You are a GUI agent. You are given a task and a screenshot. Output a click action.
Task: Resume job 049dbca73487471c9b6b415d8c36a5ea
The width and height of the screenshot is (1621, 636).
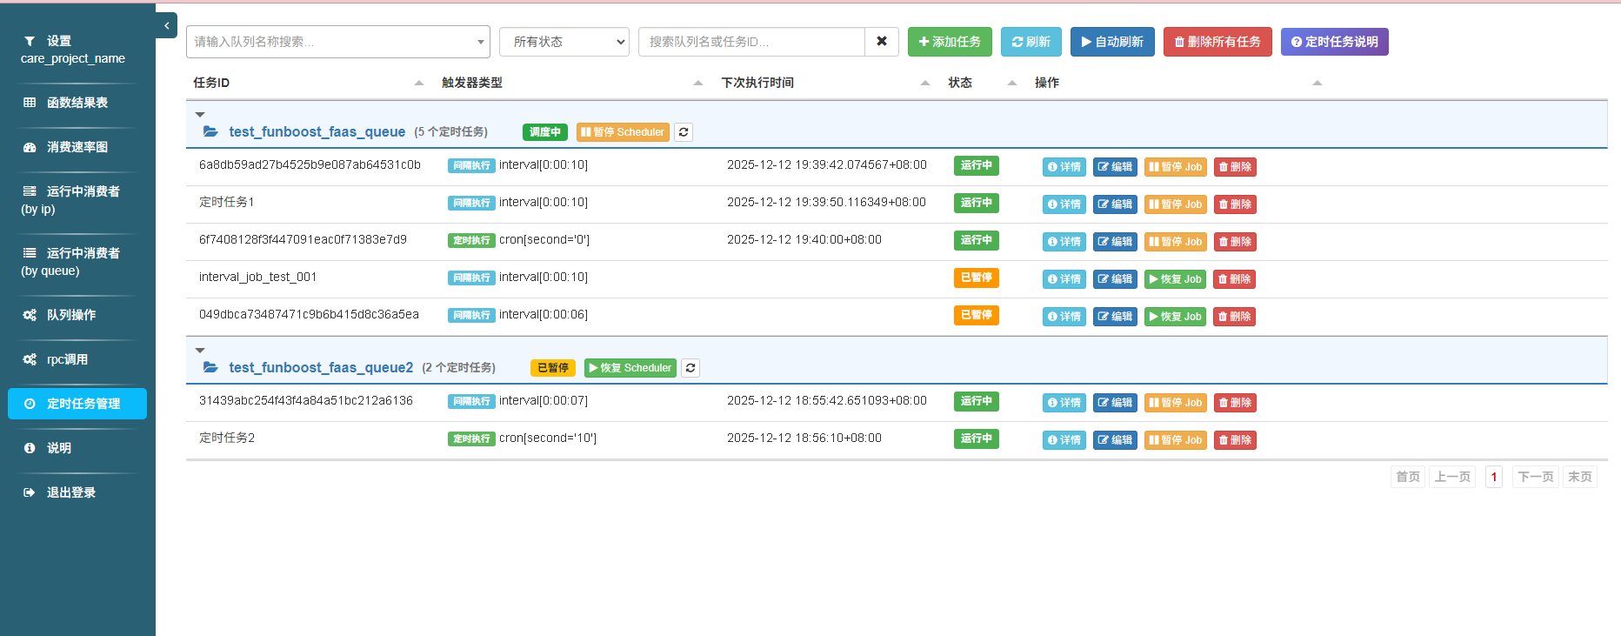point(1176,317)
